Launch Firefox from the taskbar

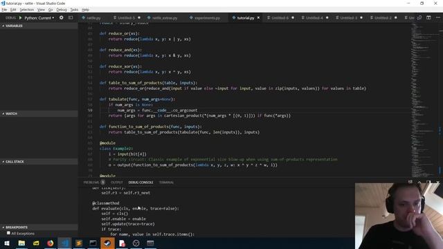[x=51, y=243]
